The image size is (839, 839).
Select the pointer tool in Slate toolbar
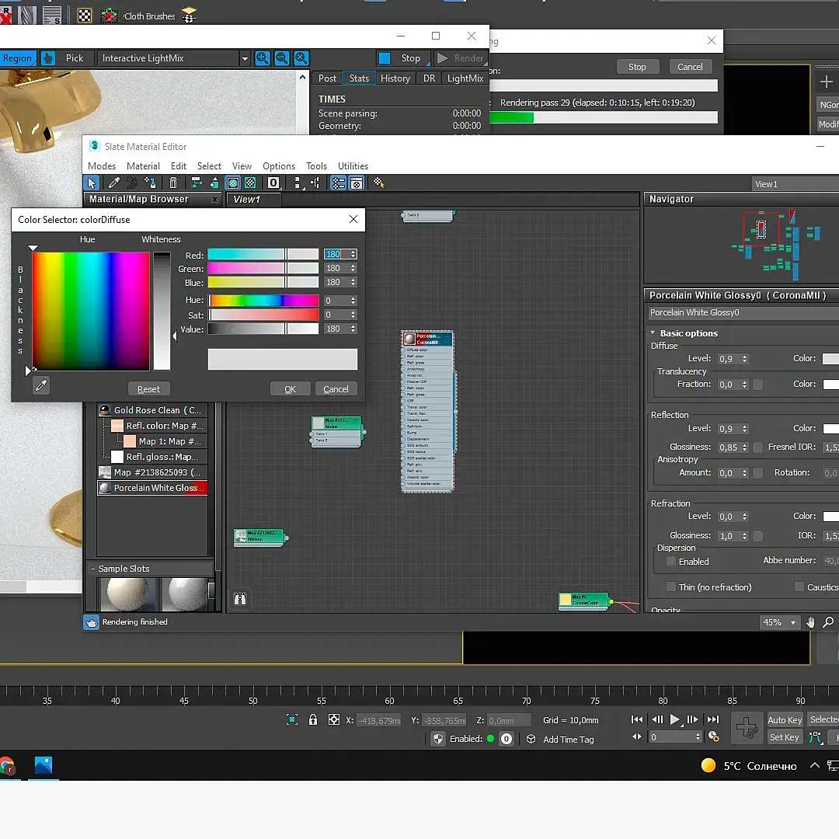(x=92, y=183)
